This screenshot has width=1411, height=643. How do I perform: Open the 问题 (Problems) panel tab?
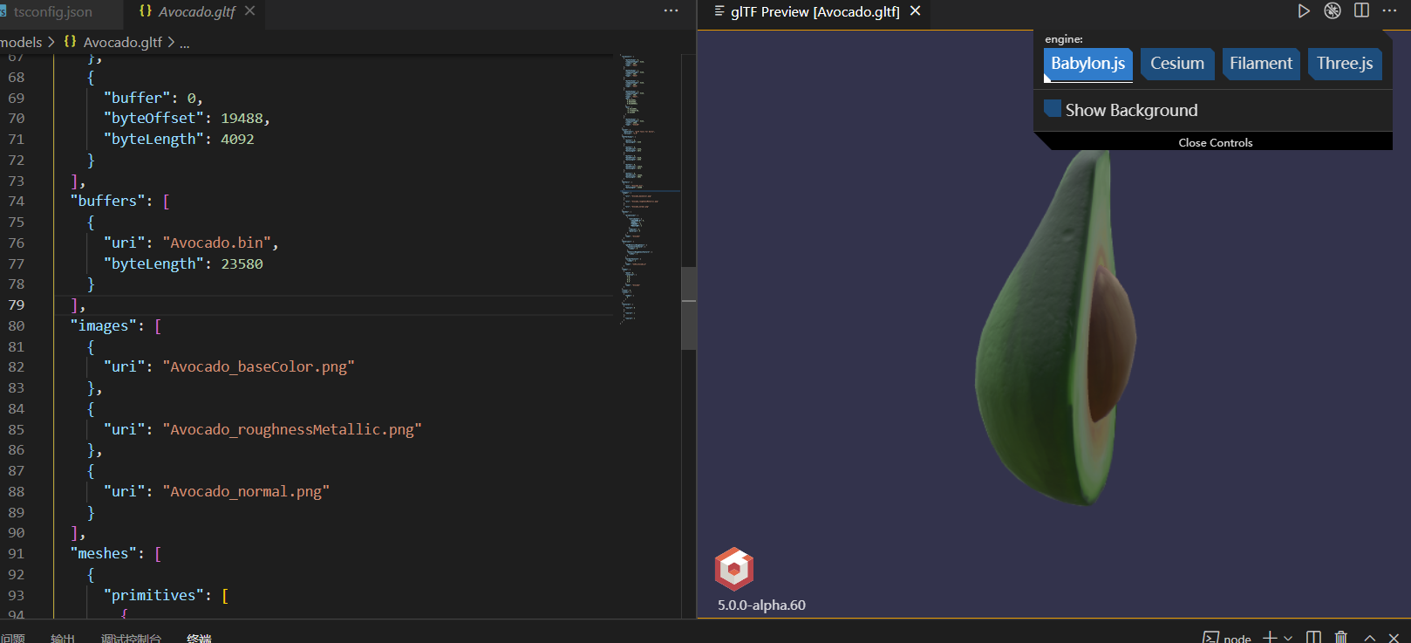(13, 639)
